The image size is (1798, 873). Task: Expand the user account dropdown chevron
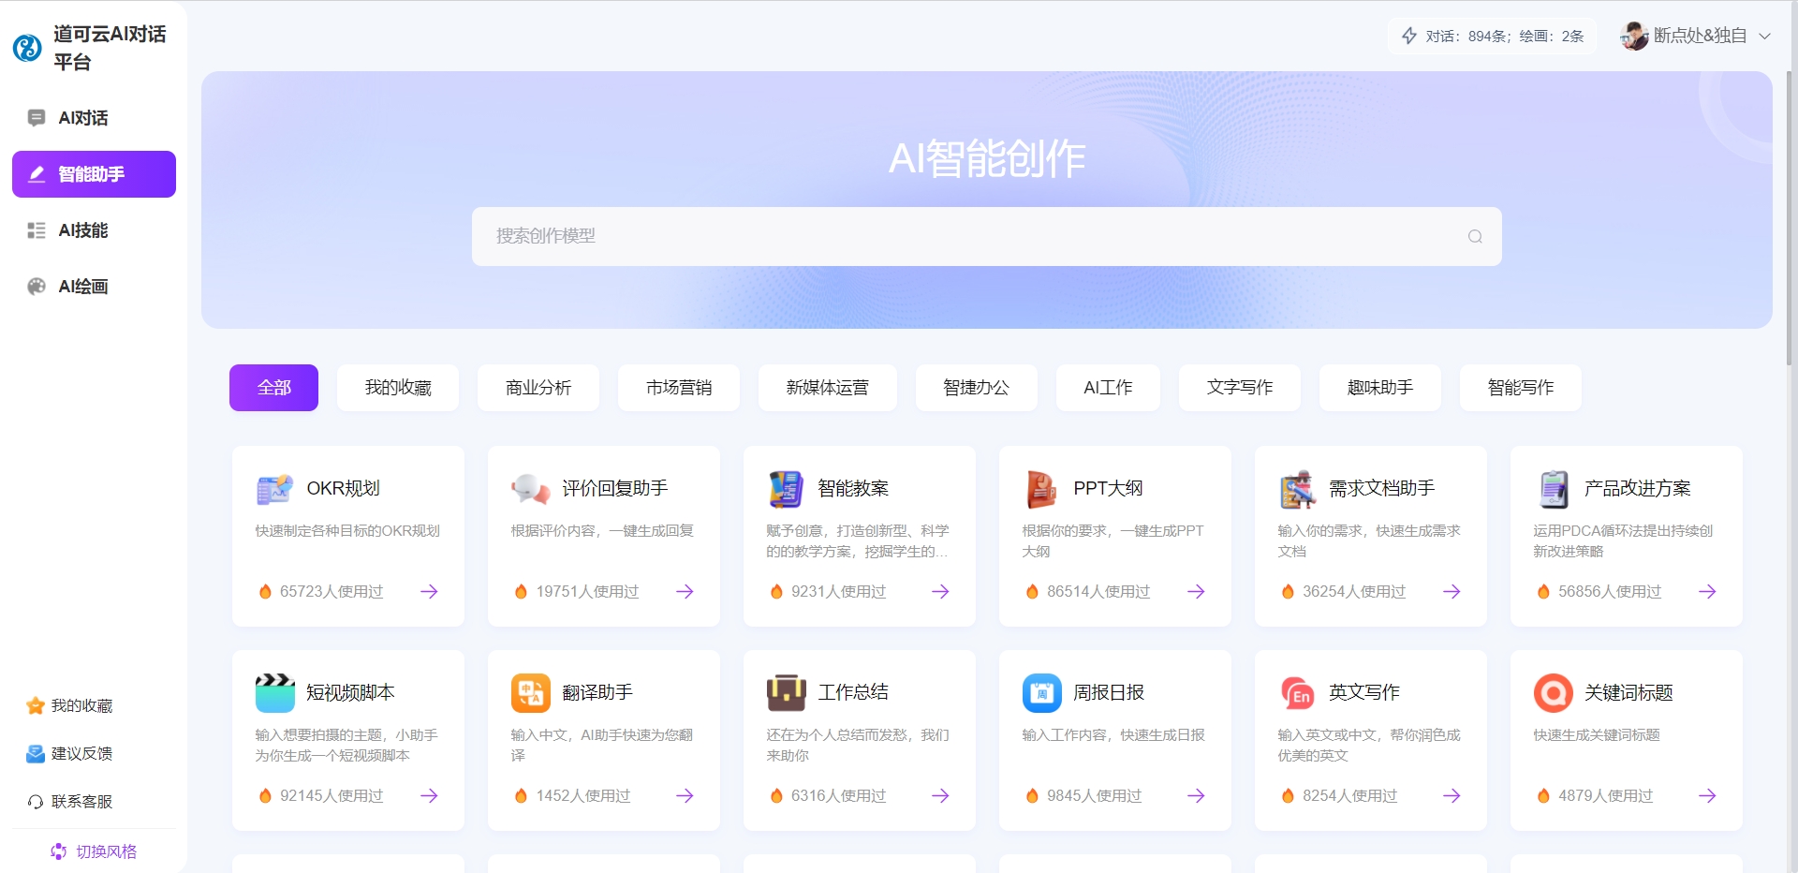(1764, 37)
